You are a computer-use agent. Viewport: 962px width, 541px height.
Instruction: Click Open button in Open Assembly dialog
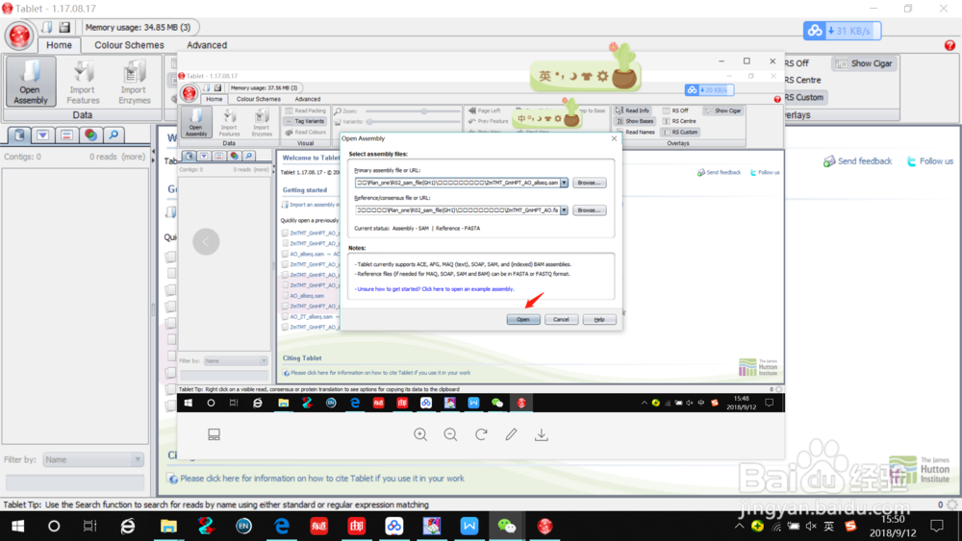point(522,319)
